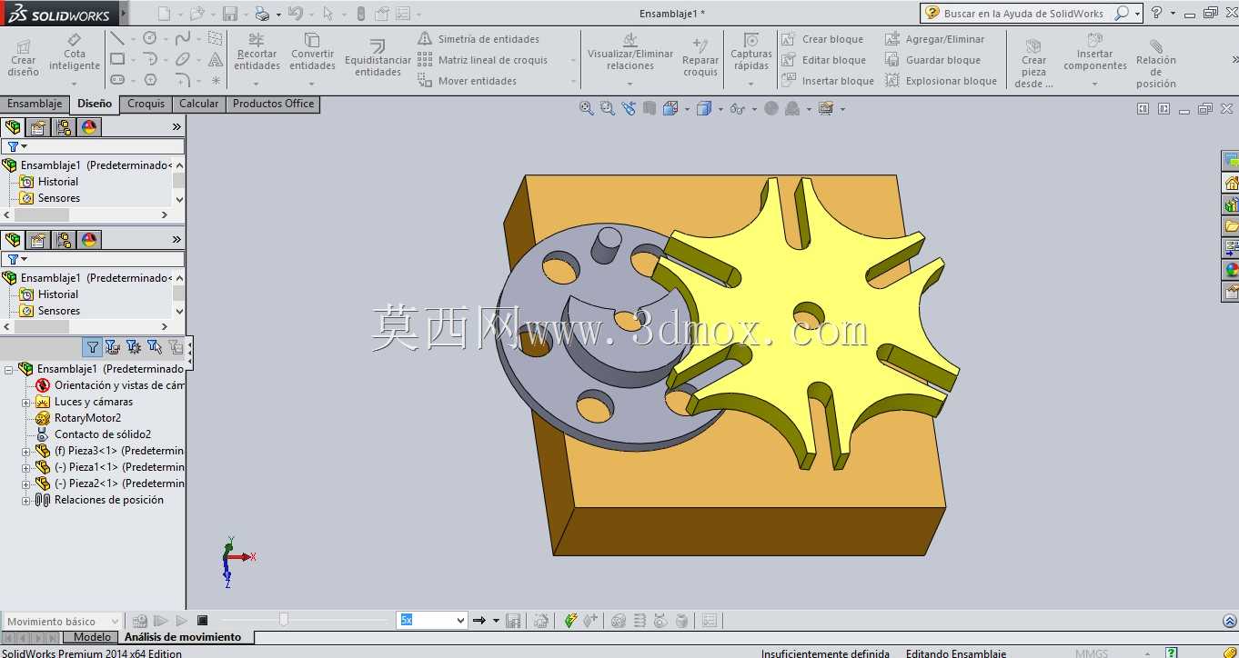Collapse the Ensamblaje1 node in motion tree
The image size is (1239, 658).
9,369
